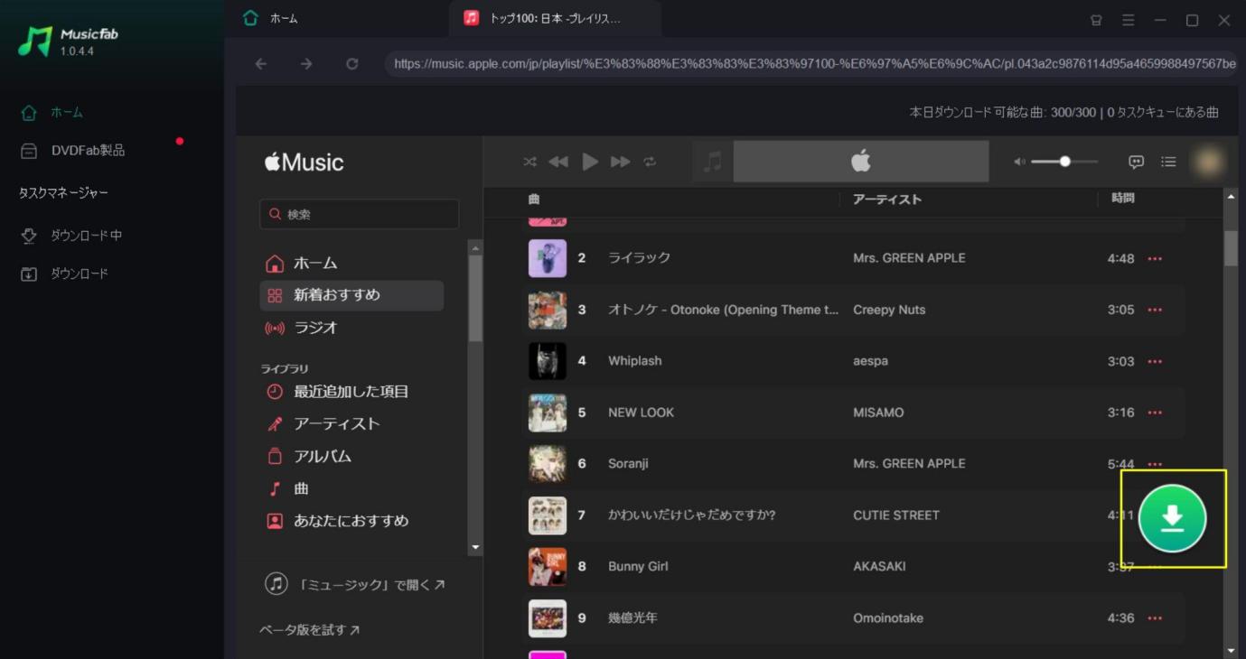Click the Apple Music logo
Screen dimensions: 1246x659
(x=304, y=162)
